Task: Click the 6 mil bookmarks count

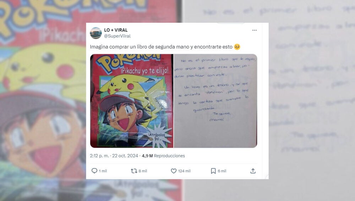Action: pyautogui.click(x=222, y=171)
